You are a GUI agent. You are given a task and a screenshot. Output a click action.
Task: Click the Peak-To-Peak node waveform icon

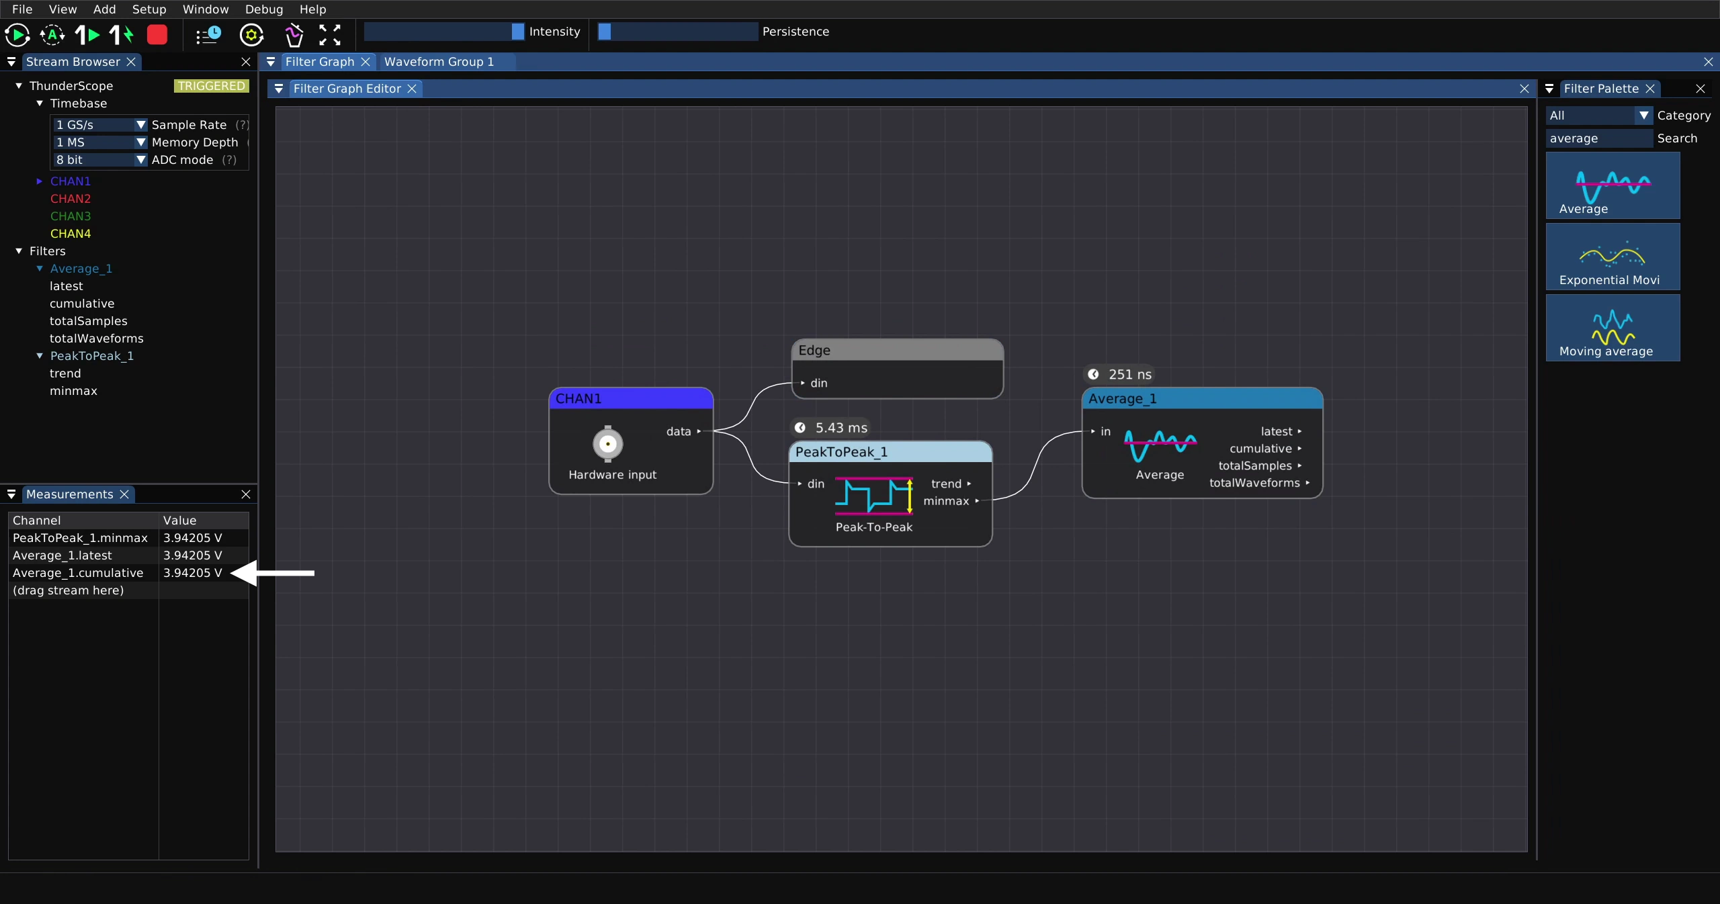[x=874, y=496]
